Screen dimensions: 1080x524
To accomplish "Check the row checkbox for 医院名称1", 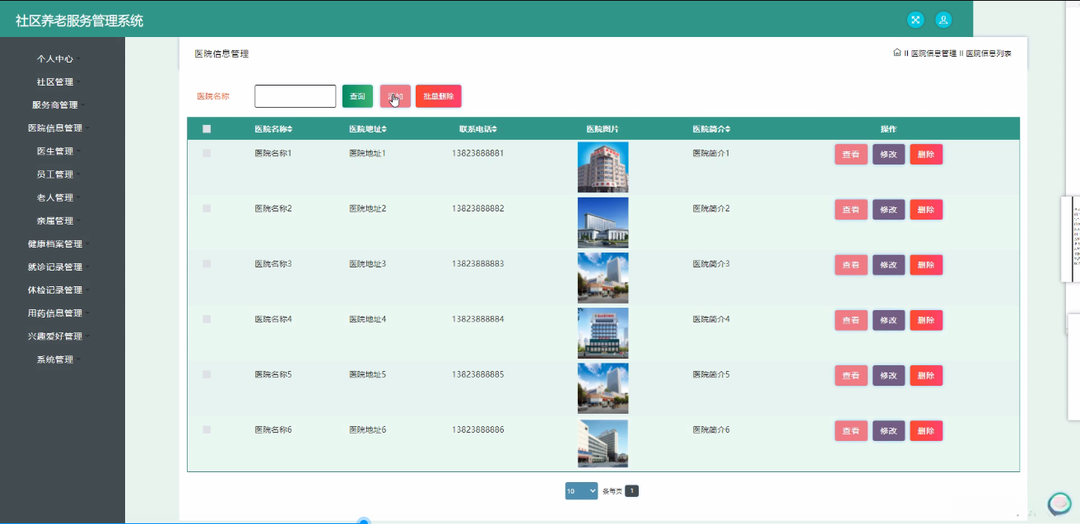I will click(x=207, y=153).
